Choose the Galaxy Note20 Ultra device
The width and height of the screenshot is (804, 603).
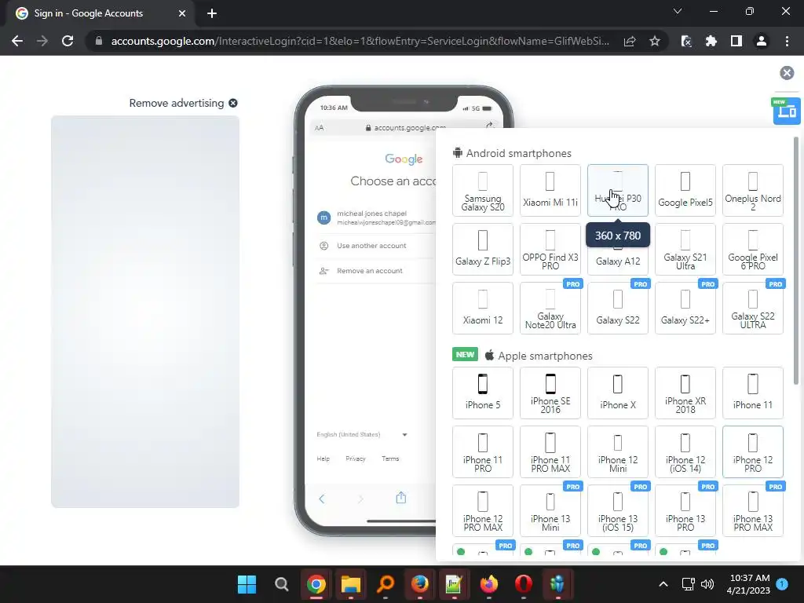pos(550,308)
